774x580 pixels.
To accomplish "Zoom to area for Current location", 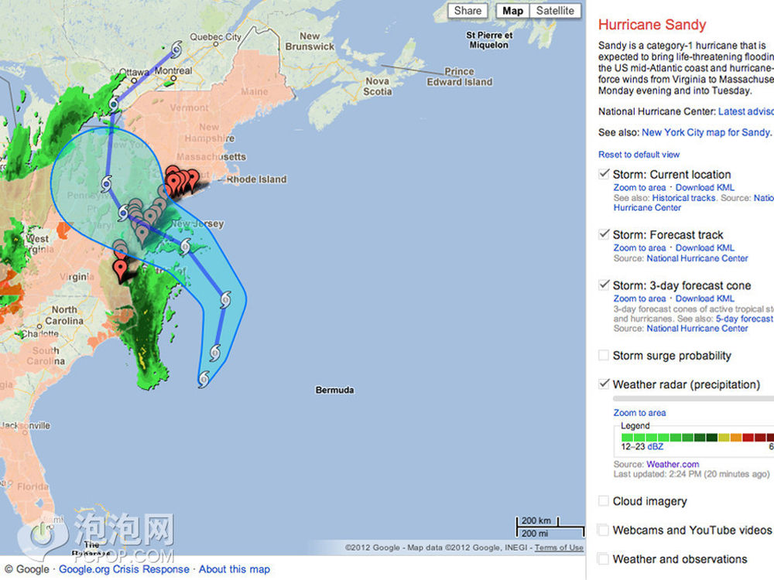I will click(639, 187).
